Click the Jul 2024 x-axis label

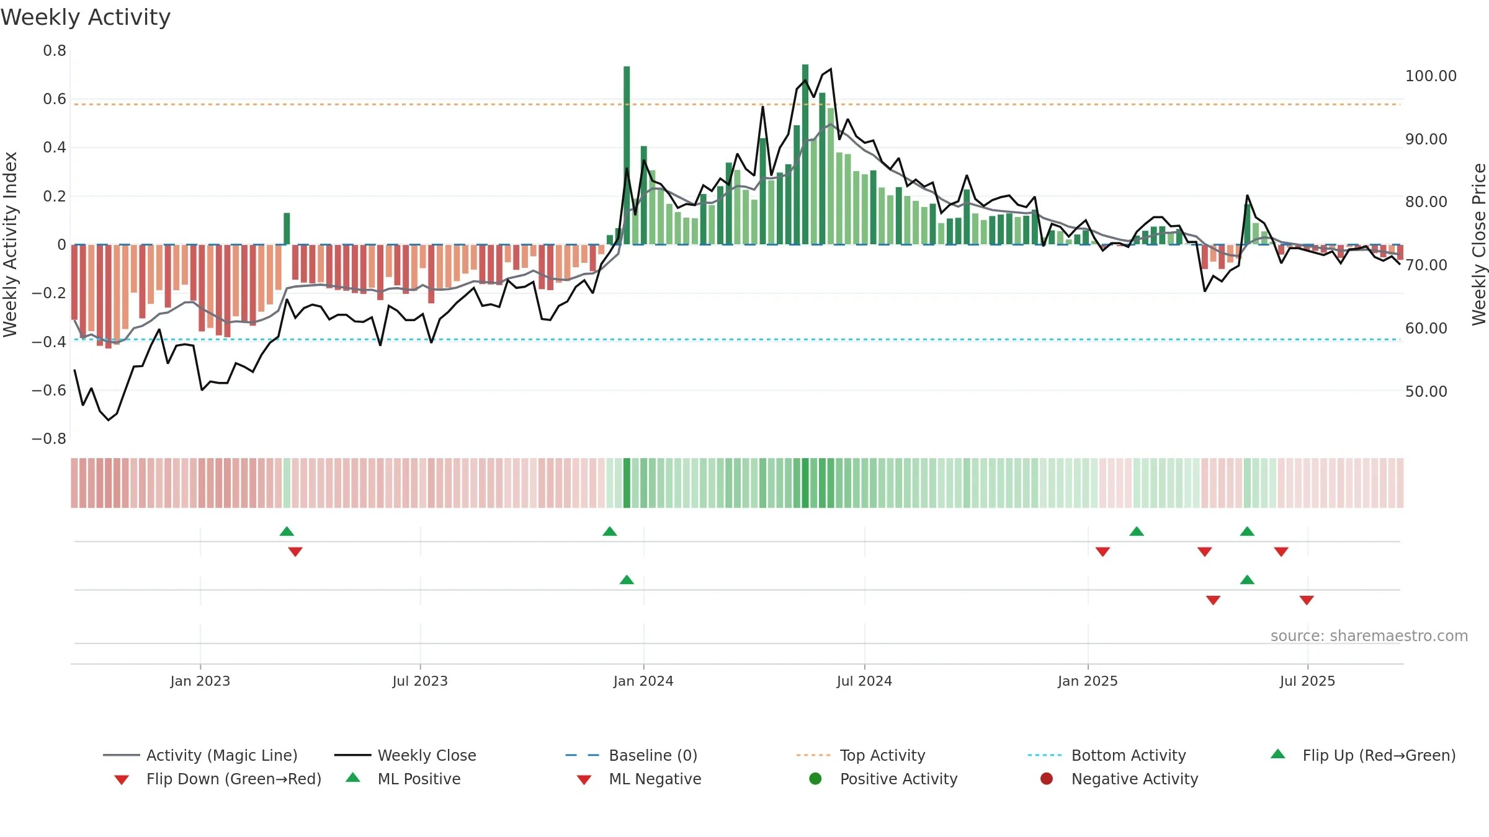tap(864, 681)
